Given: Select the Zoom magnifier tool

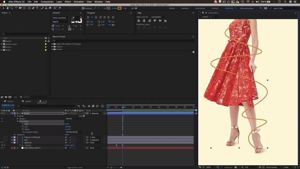Looking at the screenshot, I should (11, 8).
